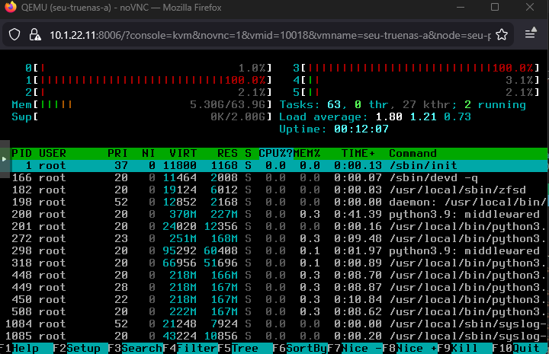Sort by the PID column header
Screen dimensions: 549x354
point(21,153)
